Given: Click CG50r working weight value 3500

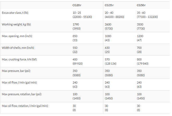Looking at the screenshot, I should (140, 24).
